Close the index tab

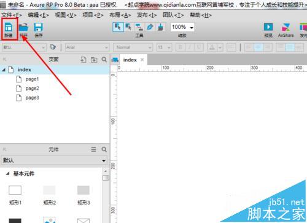(142, 60)
